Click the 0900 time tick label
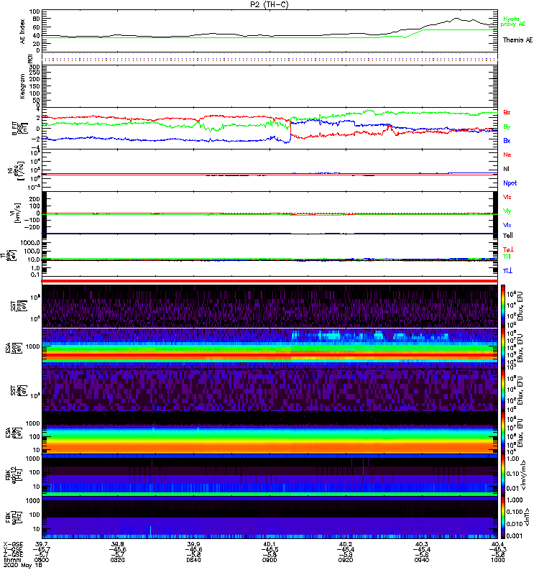The image size is (539, 575). tap(269, 560)
